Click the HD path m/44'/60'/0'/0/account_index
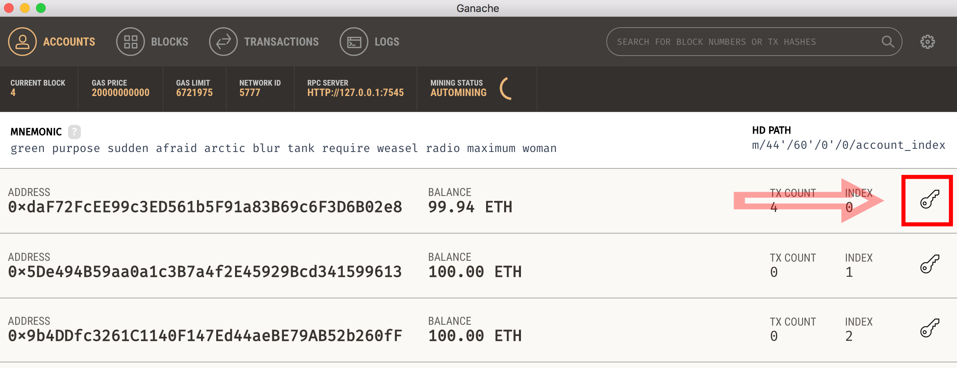This screenshot has height=368, width=957. 848,145
